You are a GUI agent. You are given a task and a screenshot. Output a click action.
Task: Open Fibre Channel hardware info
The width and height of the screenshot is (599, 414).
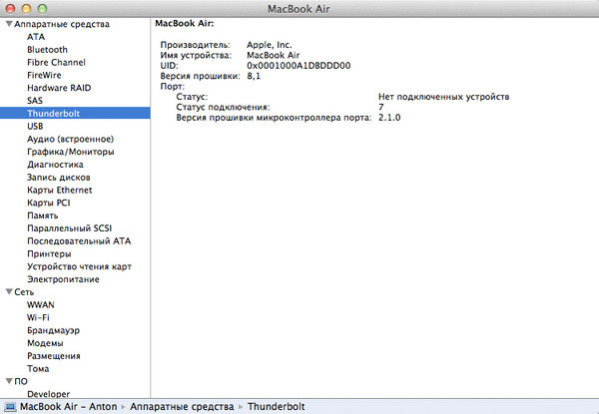[x=56, y=62]
